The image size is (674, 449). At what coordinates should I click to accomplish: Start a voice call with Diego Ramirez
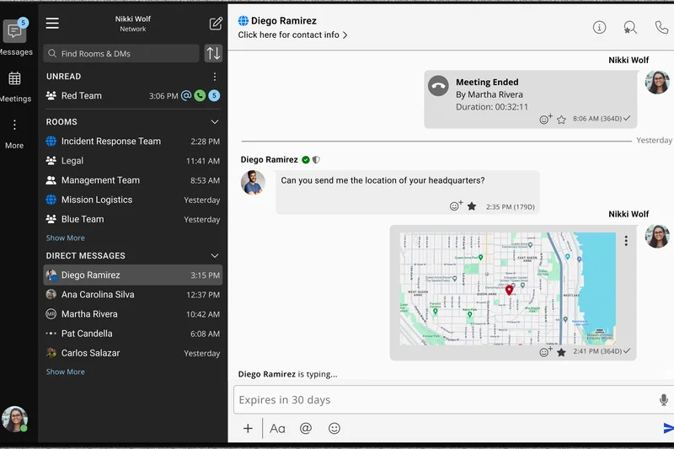coord(661,27)
